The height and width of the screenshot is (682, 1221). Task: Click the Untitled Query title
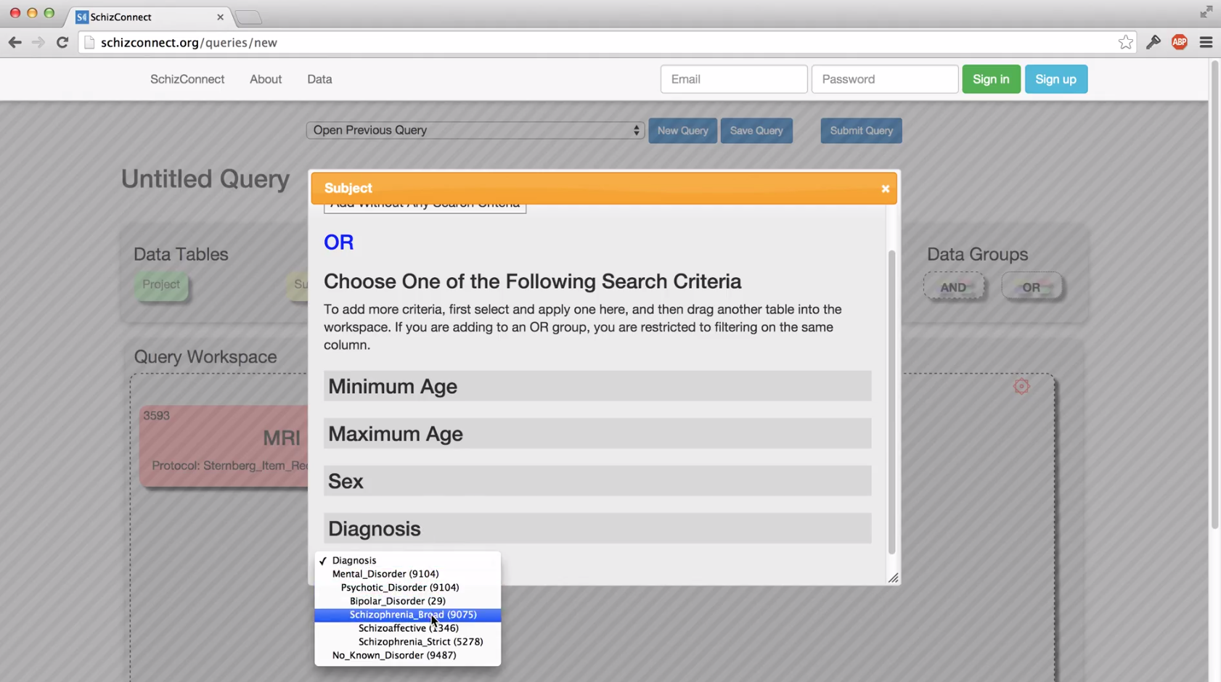coord(205,178)
